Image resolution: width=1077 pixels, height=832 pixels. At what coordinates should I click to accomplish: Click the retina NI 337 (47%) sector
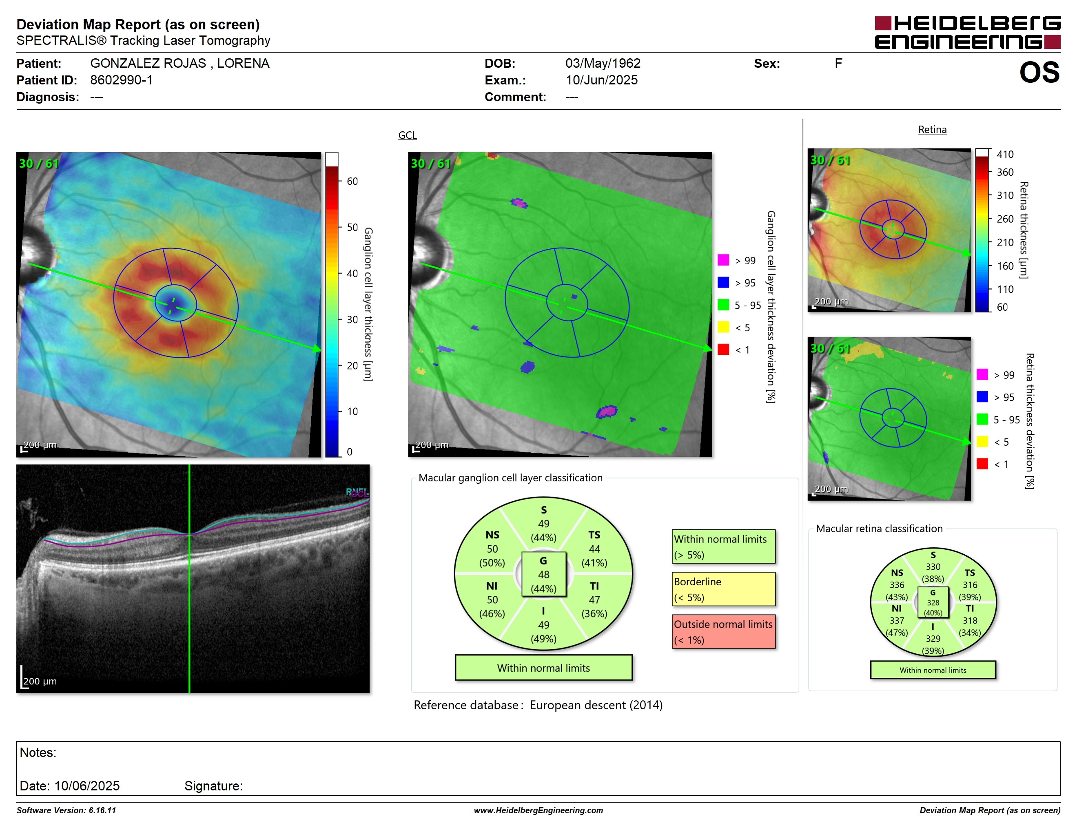pos(897,621)
